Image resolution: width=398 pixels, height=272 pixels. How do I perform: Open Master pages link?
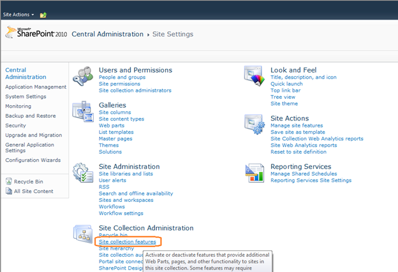(x=115, y=138)
